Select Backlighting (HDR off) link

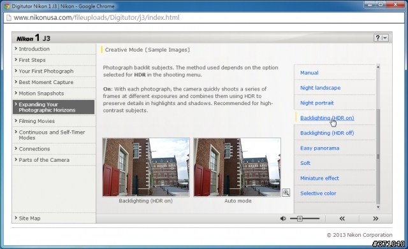pos(327,133)
